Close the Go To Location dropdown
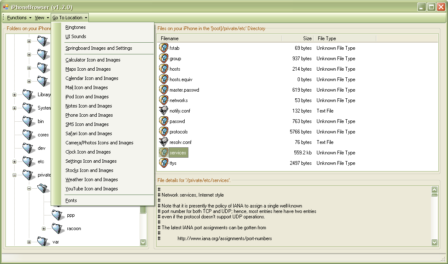 70,18
